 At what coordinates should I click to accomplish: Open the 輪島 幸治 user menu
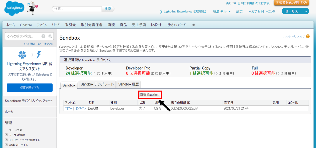(222, 12)
